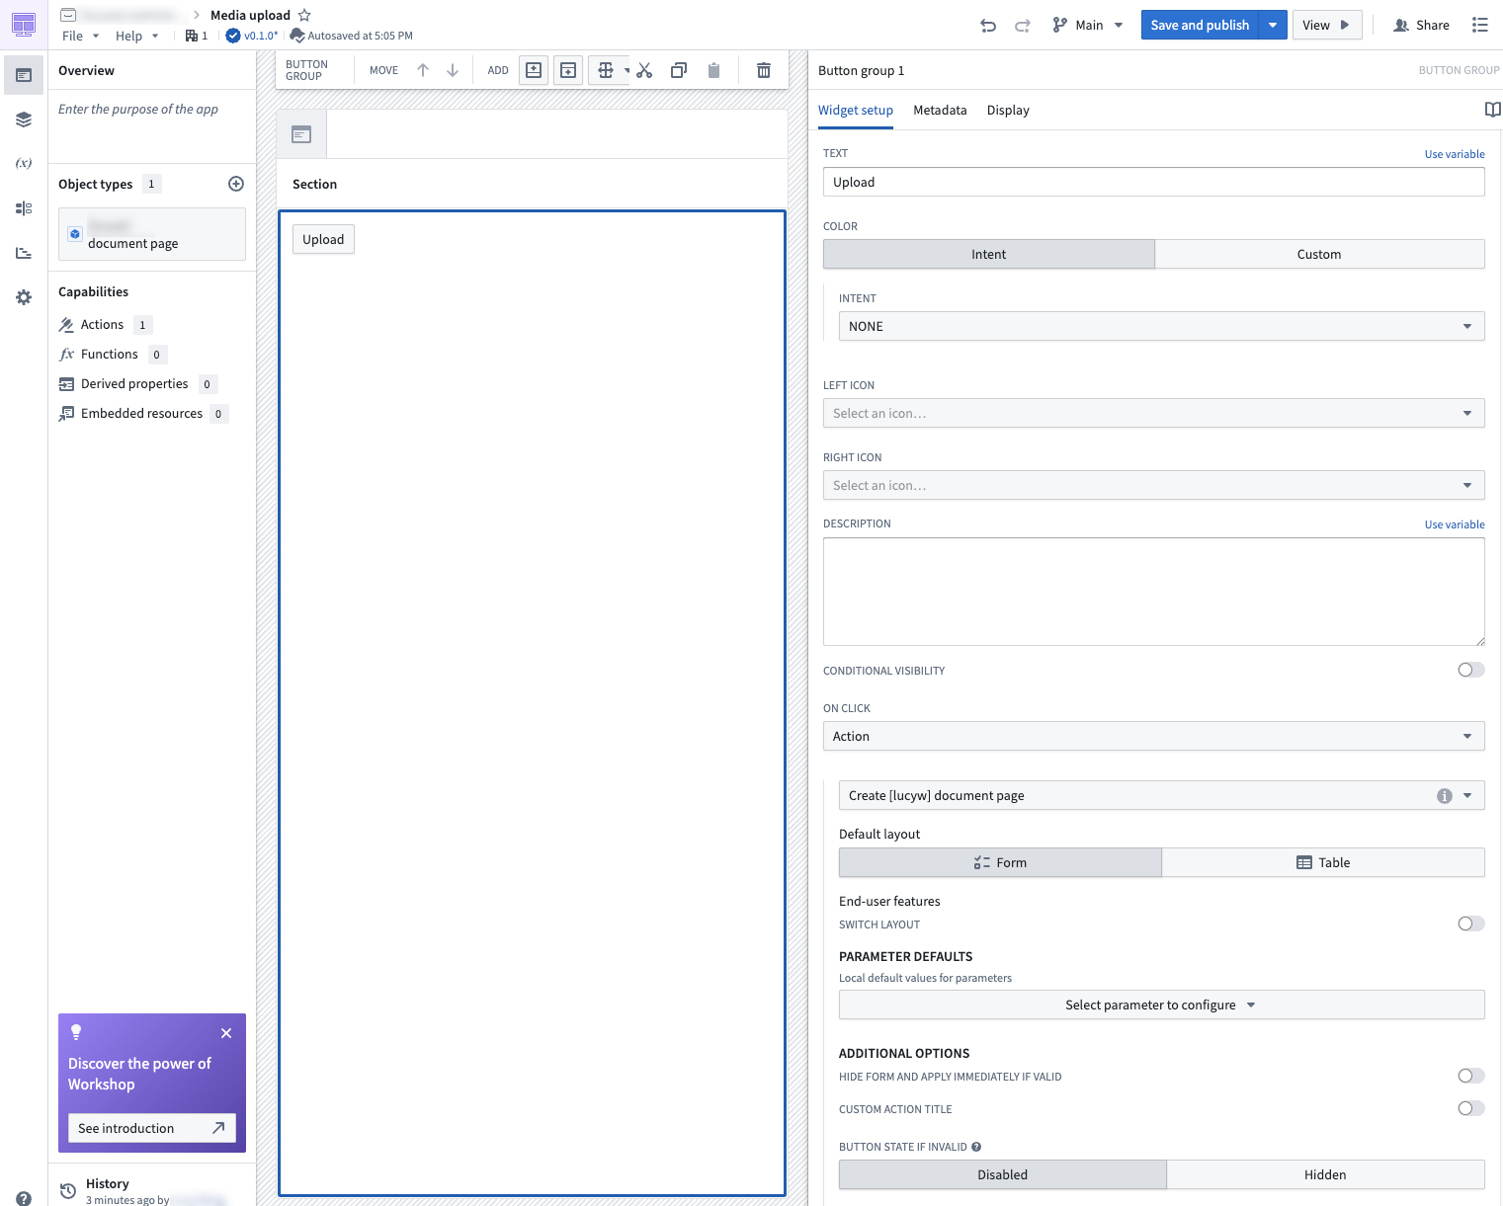Open the INTENT dropdown showing NONE

tap(1161, 326)
